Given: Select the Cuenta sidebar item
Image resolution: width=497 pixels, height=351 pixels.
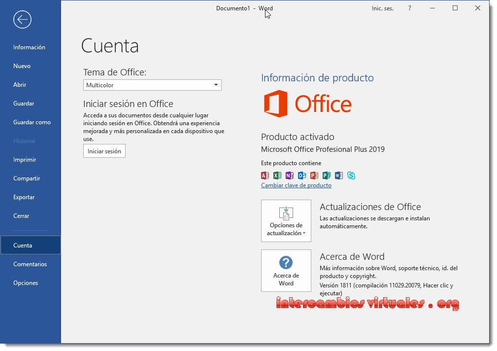Looking at the screenshot, I should pyautogui.click(x=31, y=246).
